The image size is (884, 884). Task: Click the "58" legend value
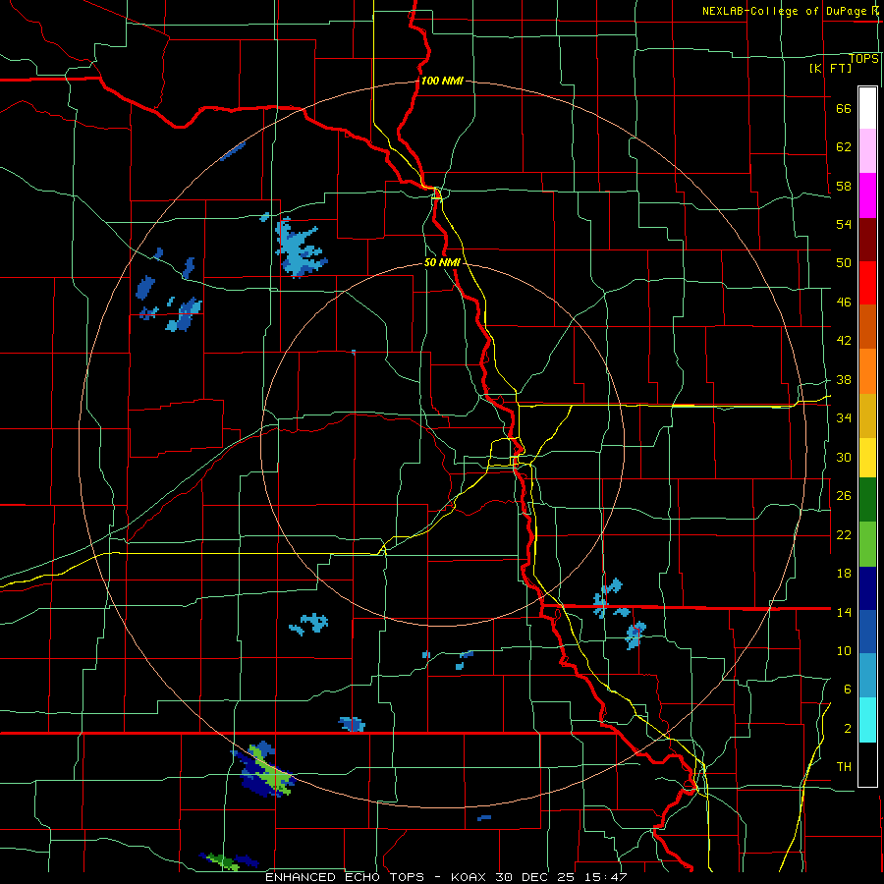tap(844, 186)
